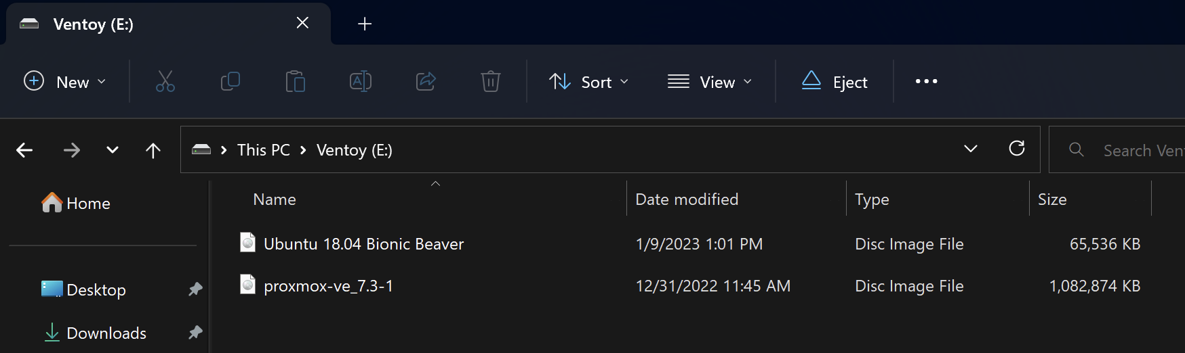Image resolution: width=1185 pixels, height=353 pixels.
Task: Select the Ubuntu 18.04 Bionic Beaver file
Action: (363, 244)
